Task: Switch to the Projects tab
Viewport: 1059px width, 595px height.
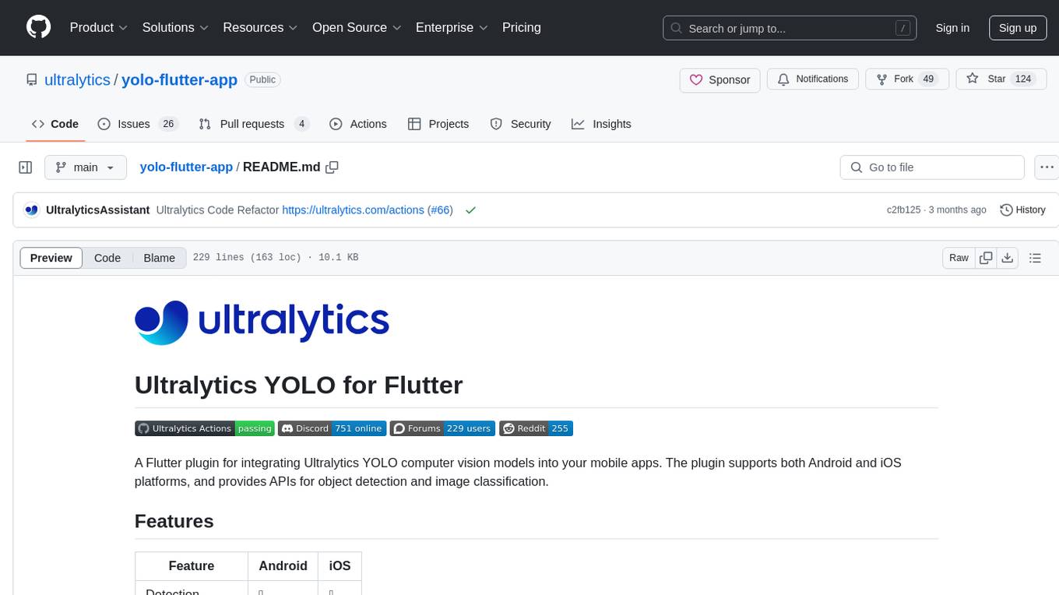Action: [438, 124]
